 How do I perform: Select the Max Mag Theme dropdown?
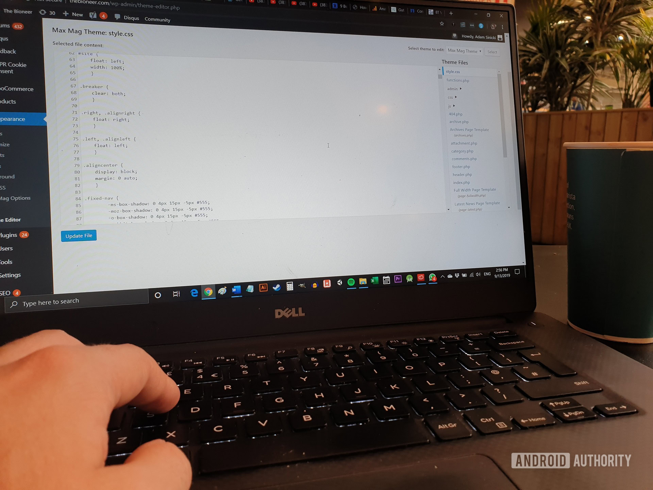(x=463, y=51)
